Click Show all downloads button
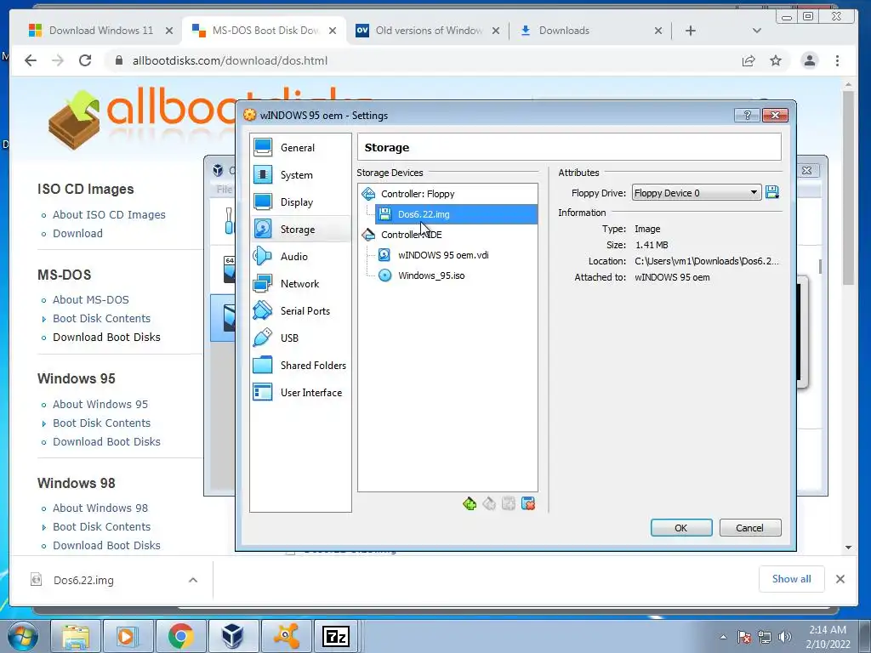The height and width of the screenshot is (653, 871). point(792,579)
